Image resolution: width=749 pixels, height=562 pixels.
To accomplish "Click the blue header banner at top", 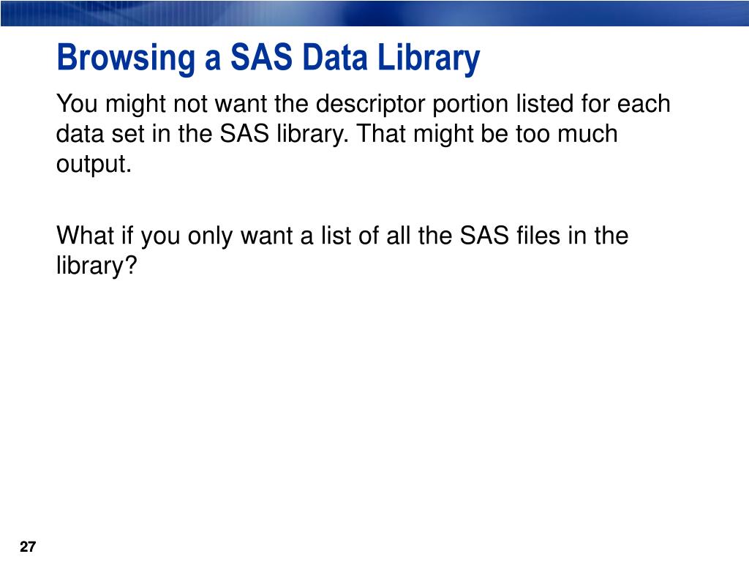I will [374, 13].
